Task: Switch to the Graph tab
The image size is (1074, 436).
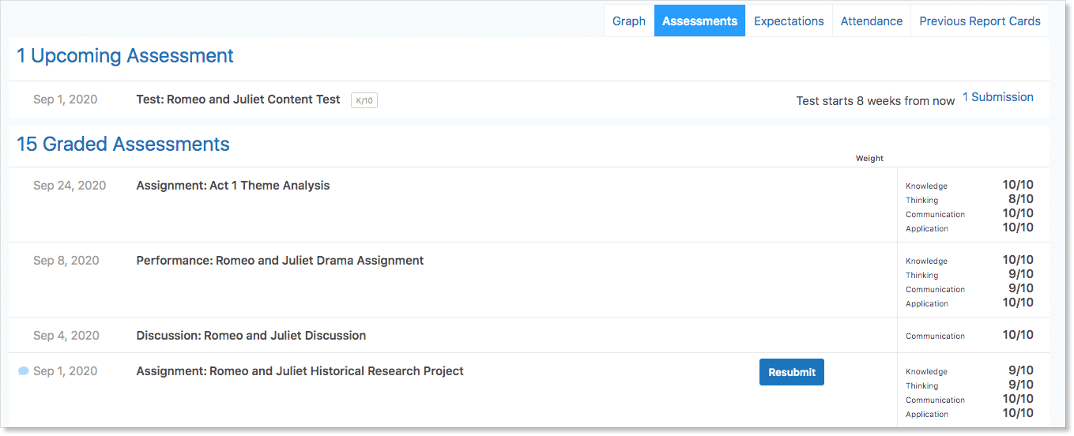Action: (x=629, y=21)
